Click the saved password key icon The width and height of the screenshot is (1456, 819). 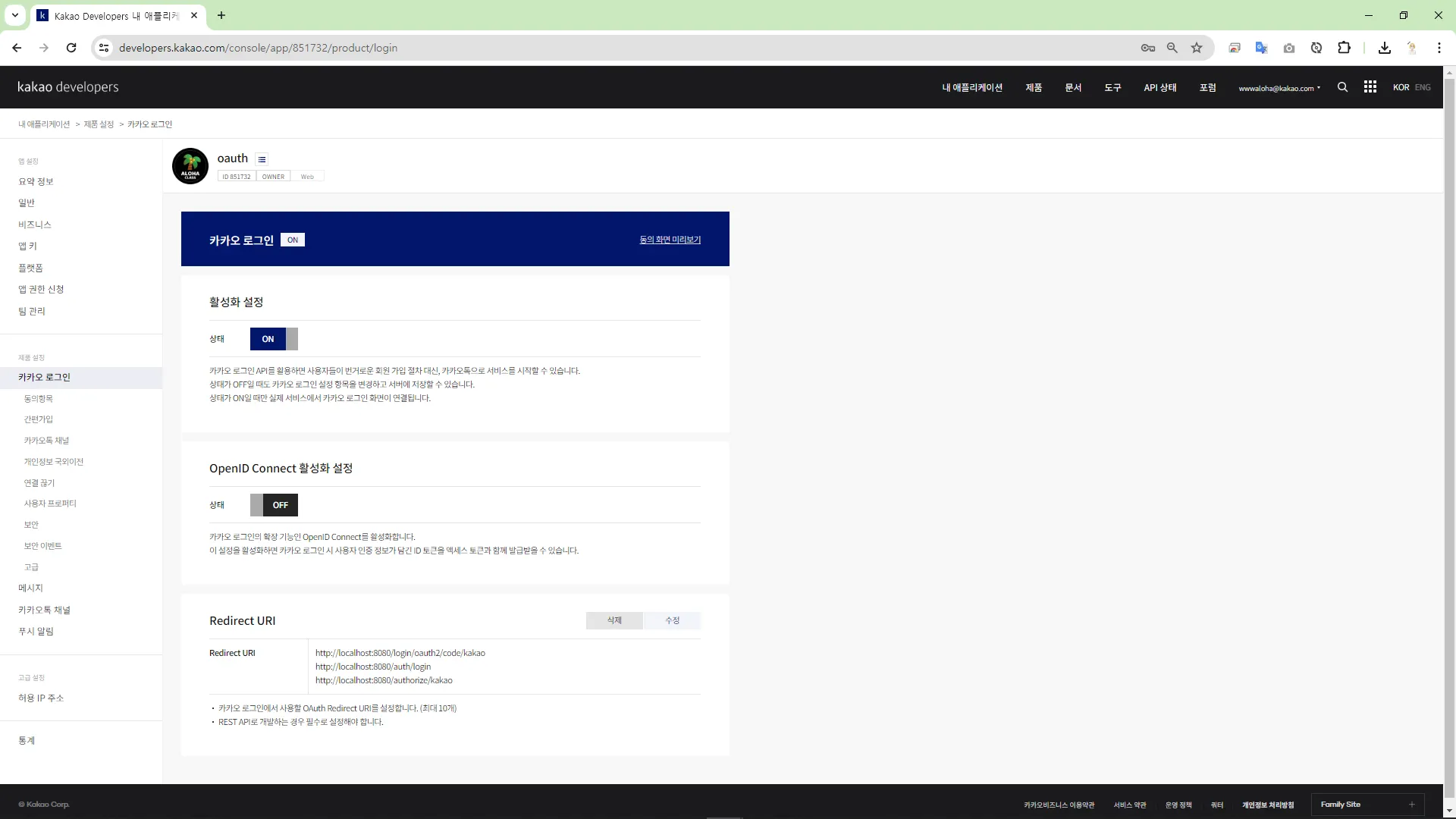tap(1147, 48)
